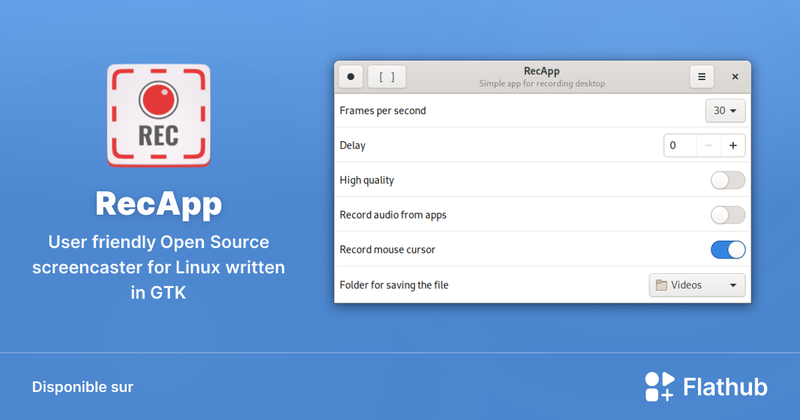Screen dimensions: 800x420
Task: Click the folder icon inside the Videos selector
Action: point(663,285)
